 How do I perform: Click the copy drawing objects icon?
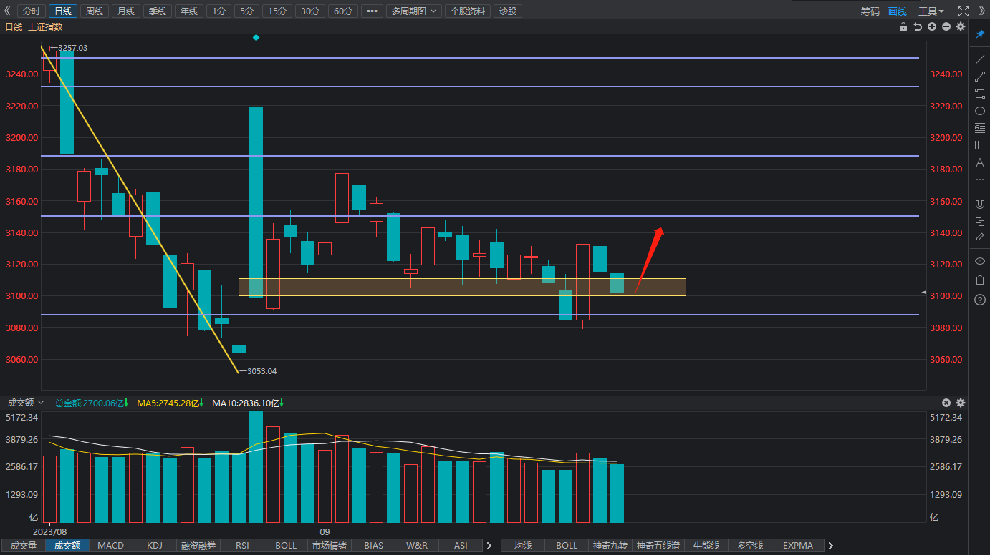point(980,221)
